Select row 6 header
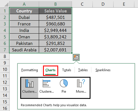This screenshot has height=111, width=138. coord(5,43)
